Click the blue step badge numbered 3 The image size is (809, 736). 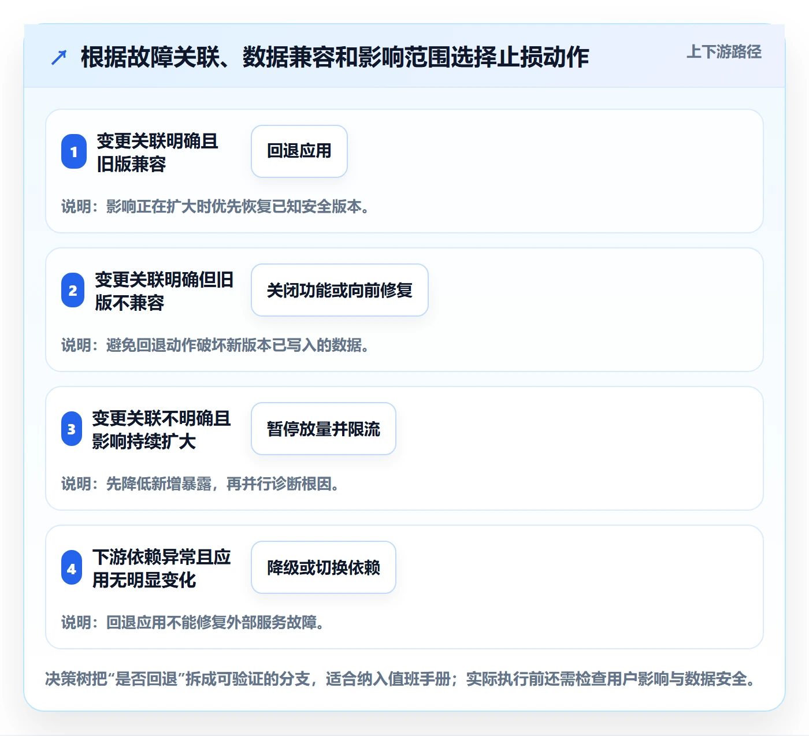pos(72,429)
